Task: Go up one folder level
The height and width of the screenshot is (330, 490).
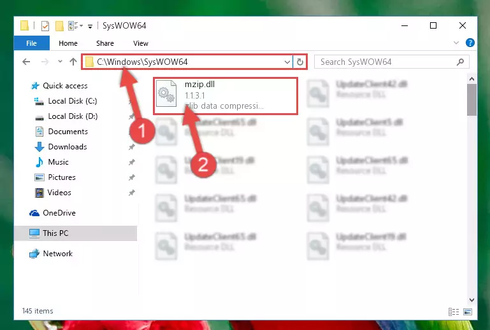Action: point(73,62)
